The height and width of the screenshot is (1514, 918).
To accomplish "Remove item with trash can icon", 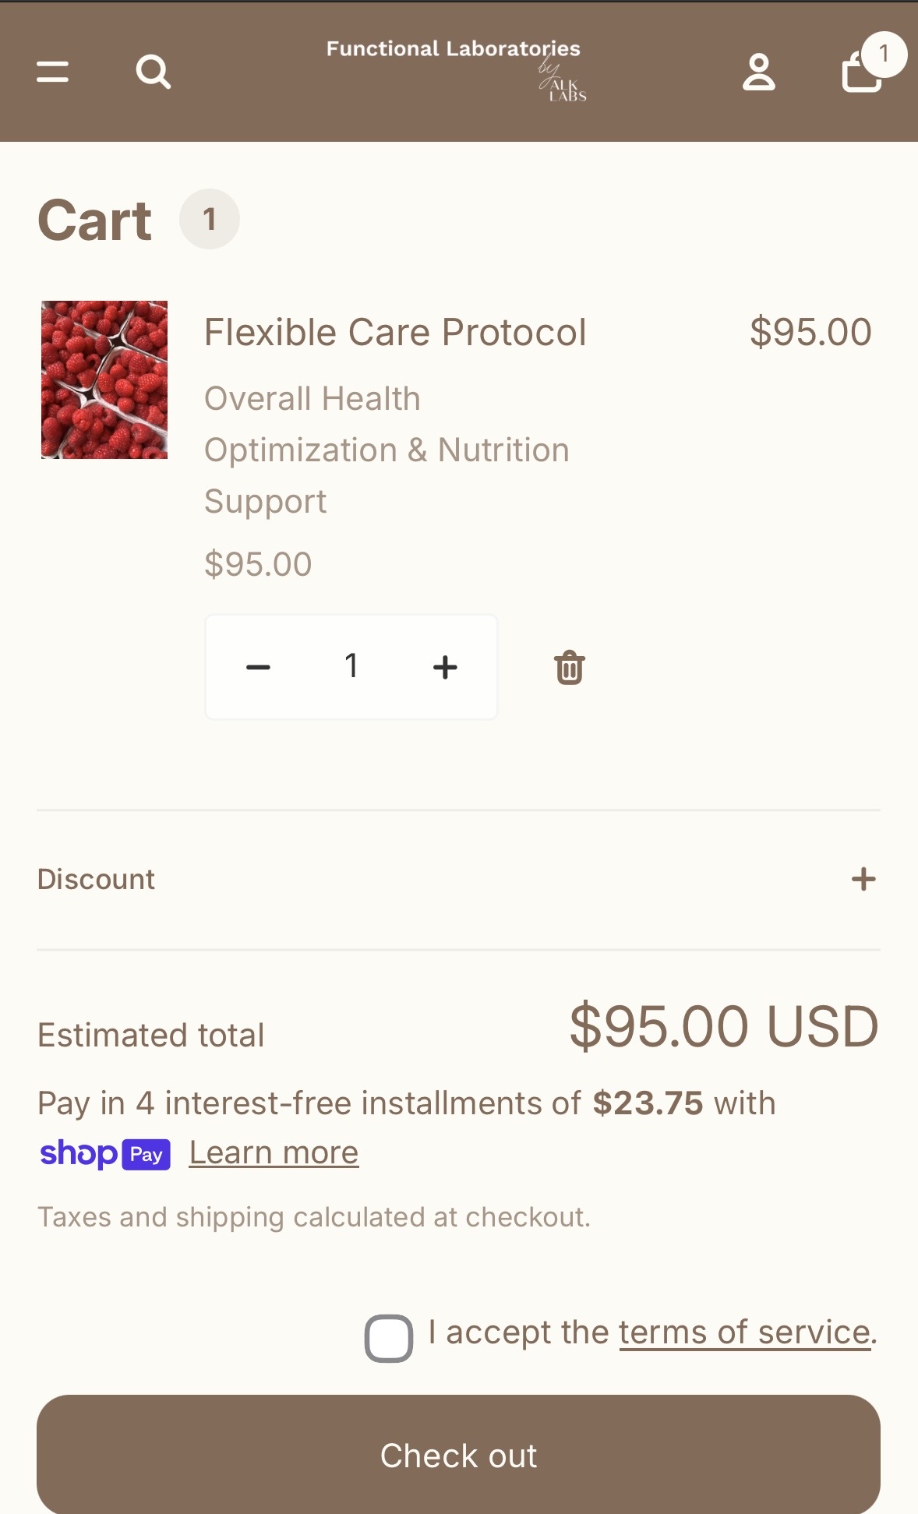I will point(570,668).
